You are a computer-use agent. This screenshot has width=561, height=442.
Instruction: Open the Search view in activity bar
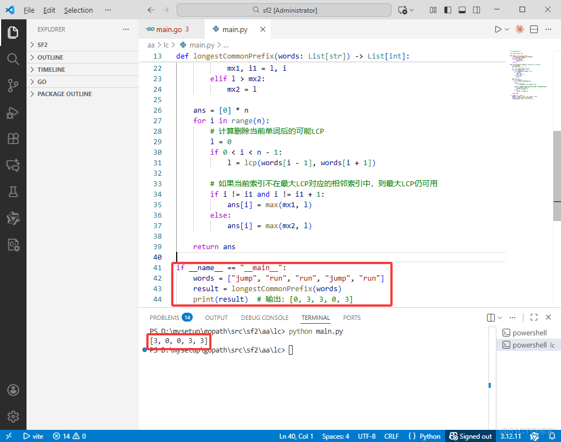(13, 59)
